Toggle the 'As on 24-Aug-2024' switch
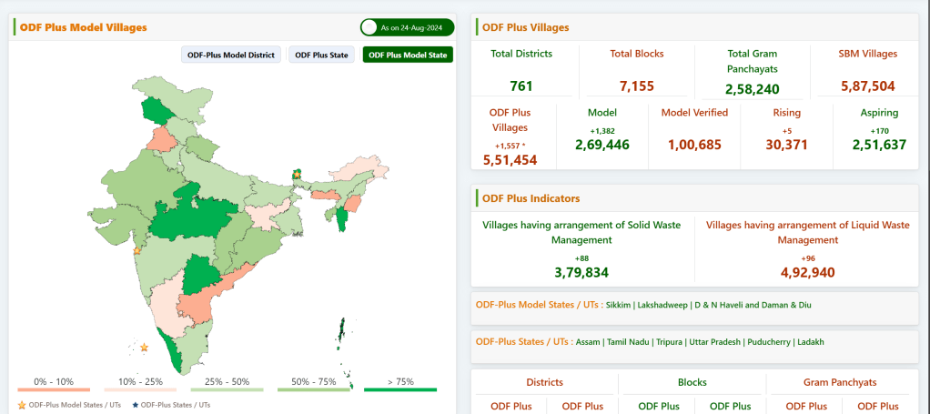Viewport: 930px width, 414px height. coord(371,28)
